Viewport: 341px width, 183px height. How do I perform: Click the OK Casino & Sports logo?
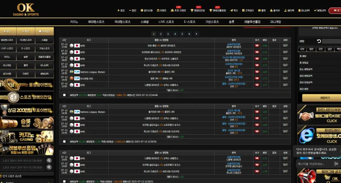click(26, 10)
